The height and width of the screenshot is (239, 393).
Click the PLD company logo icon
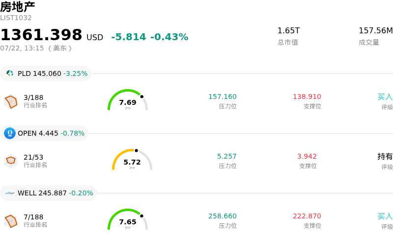(10, 73)
